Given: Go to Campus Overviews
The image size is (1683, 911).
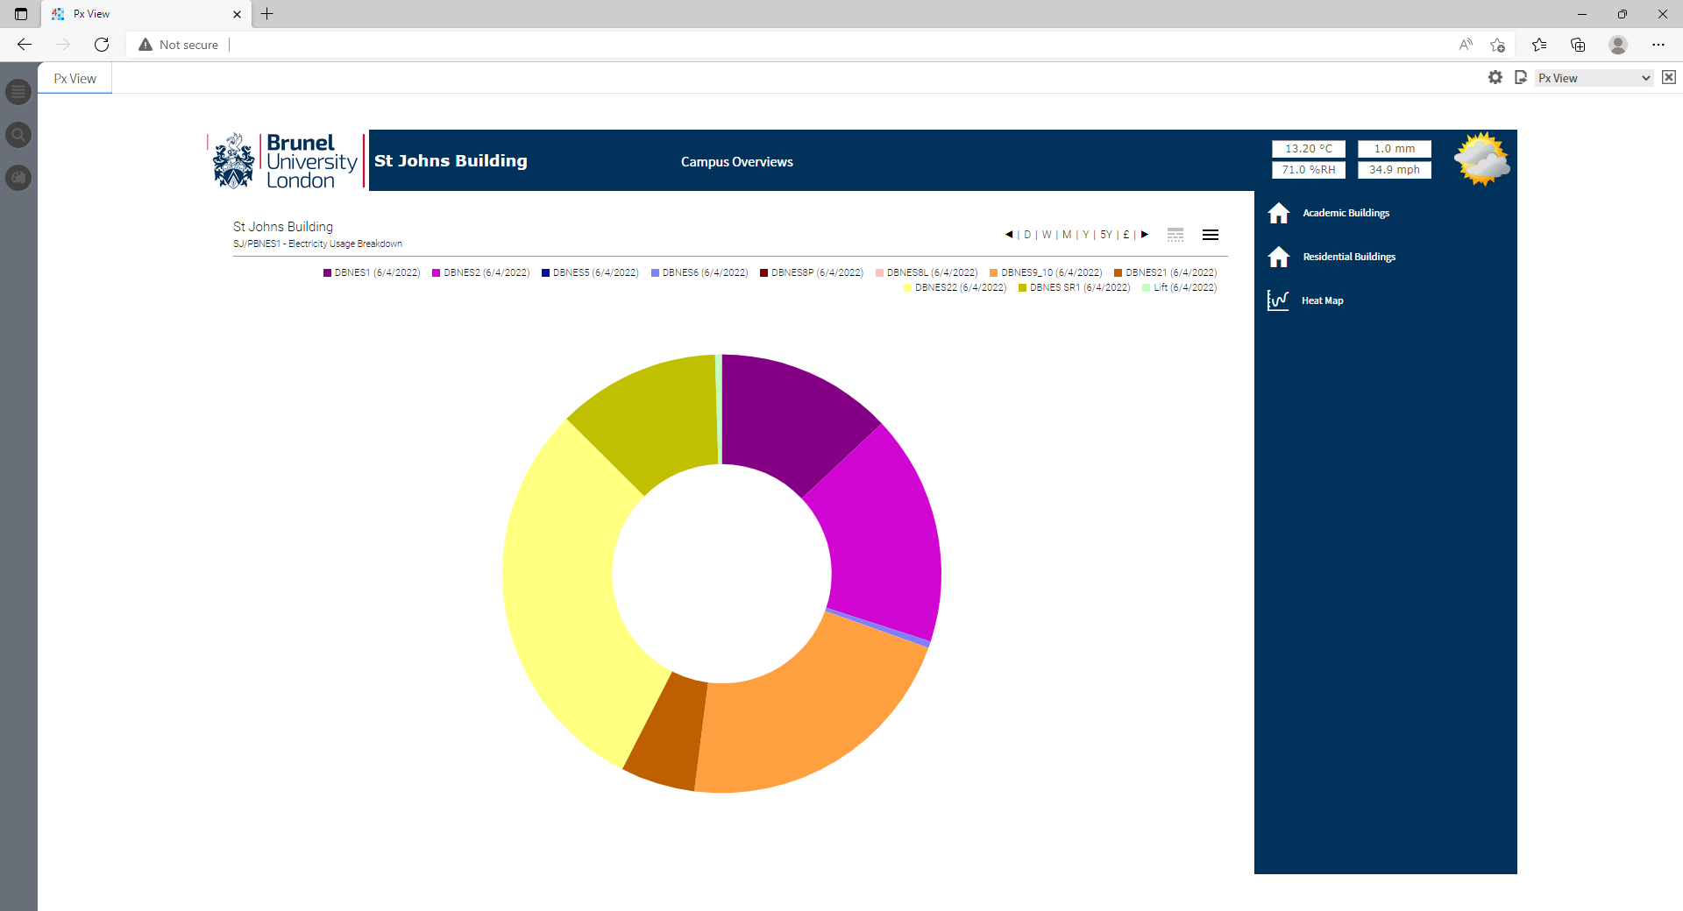Looking at the screenshot, I should (x=736, y=162).
